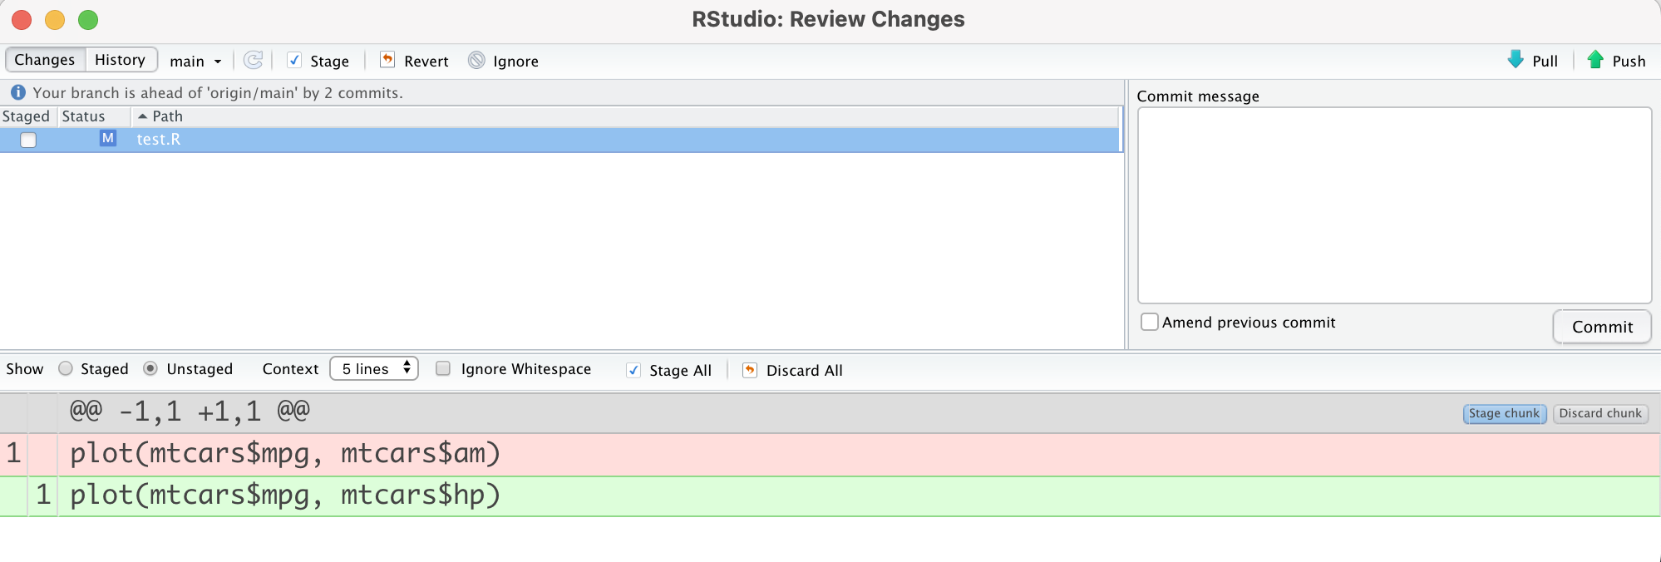This screenshot has width=1661, height=562.
Task: Pull changes using the blue down arrow
Action: [x=1516, y=60]
